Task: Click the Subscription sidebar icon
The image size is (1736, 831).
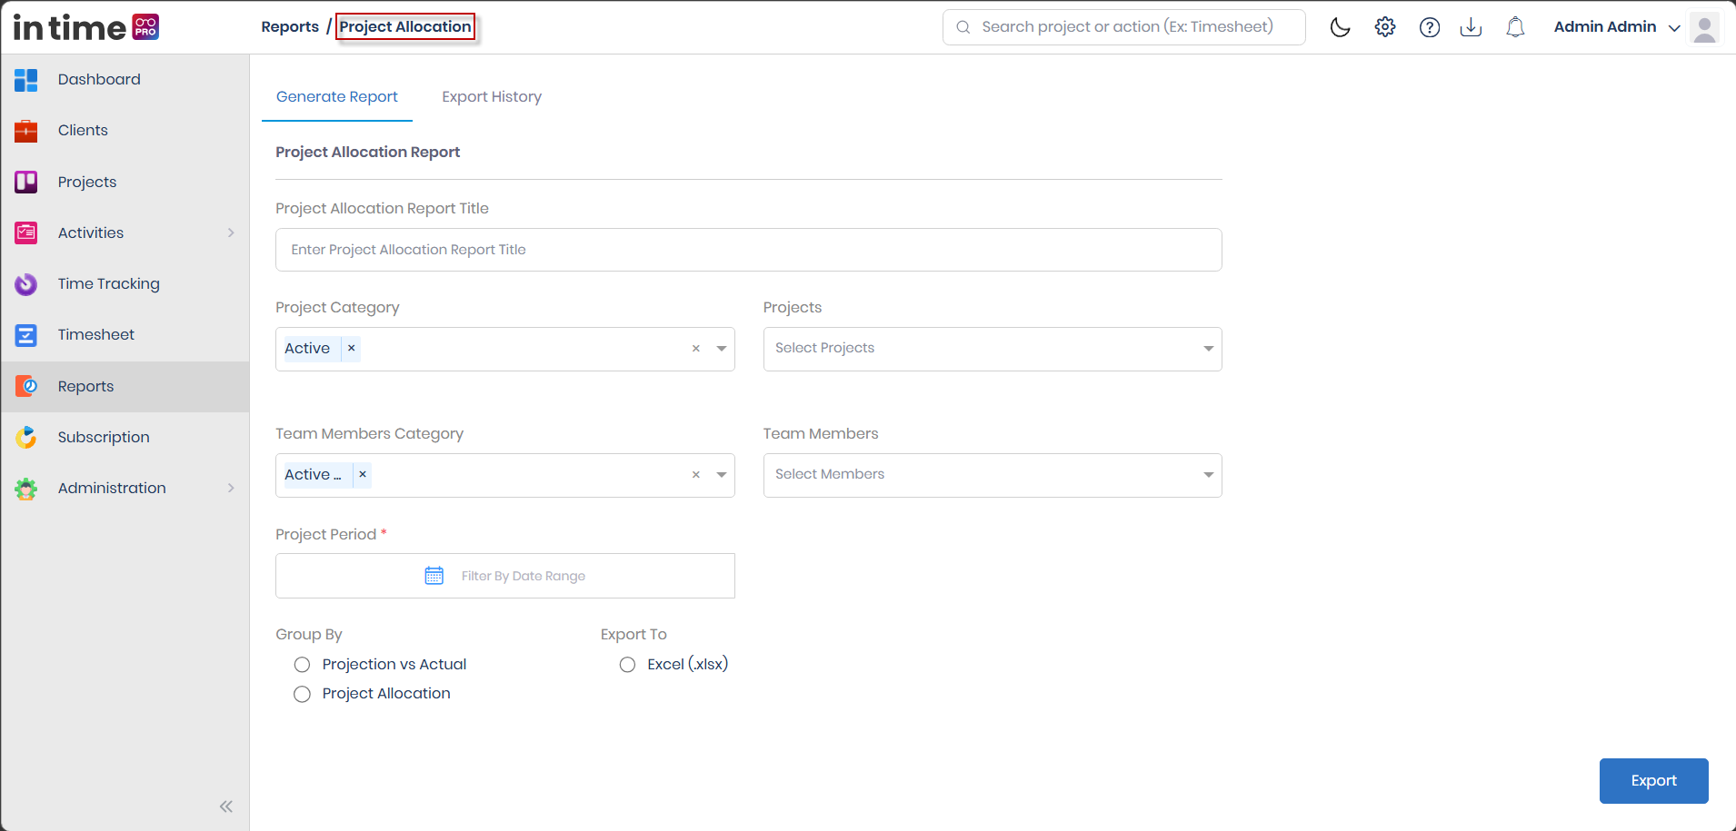Action: pyautogui.click(x=26, y=437)
